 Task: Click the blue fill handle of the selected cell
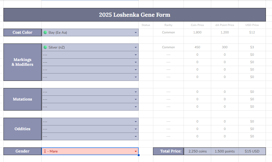[138, 155]
